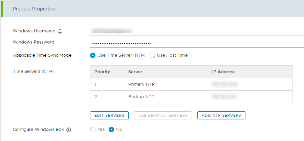Choose the Use Host Time radio button
The width and height of the screenshot is (304, 141).
(x=152, y=55)
